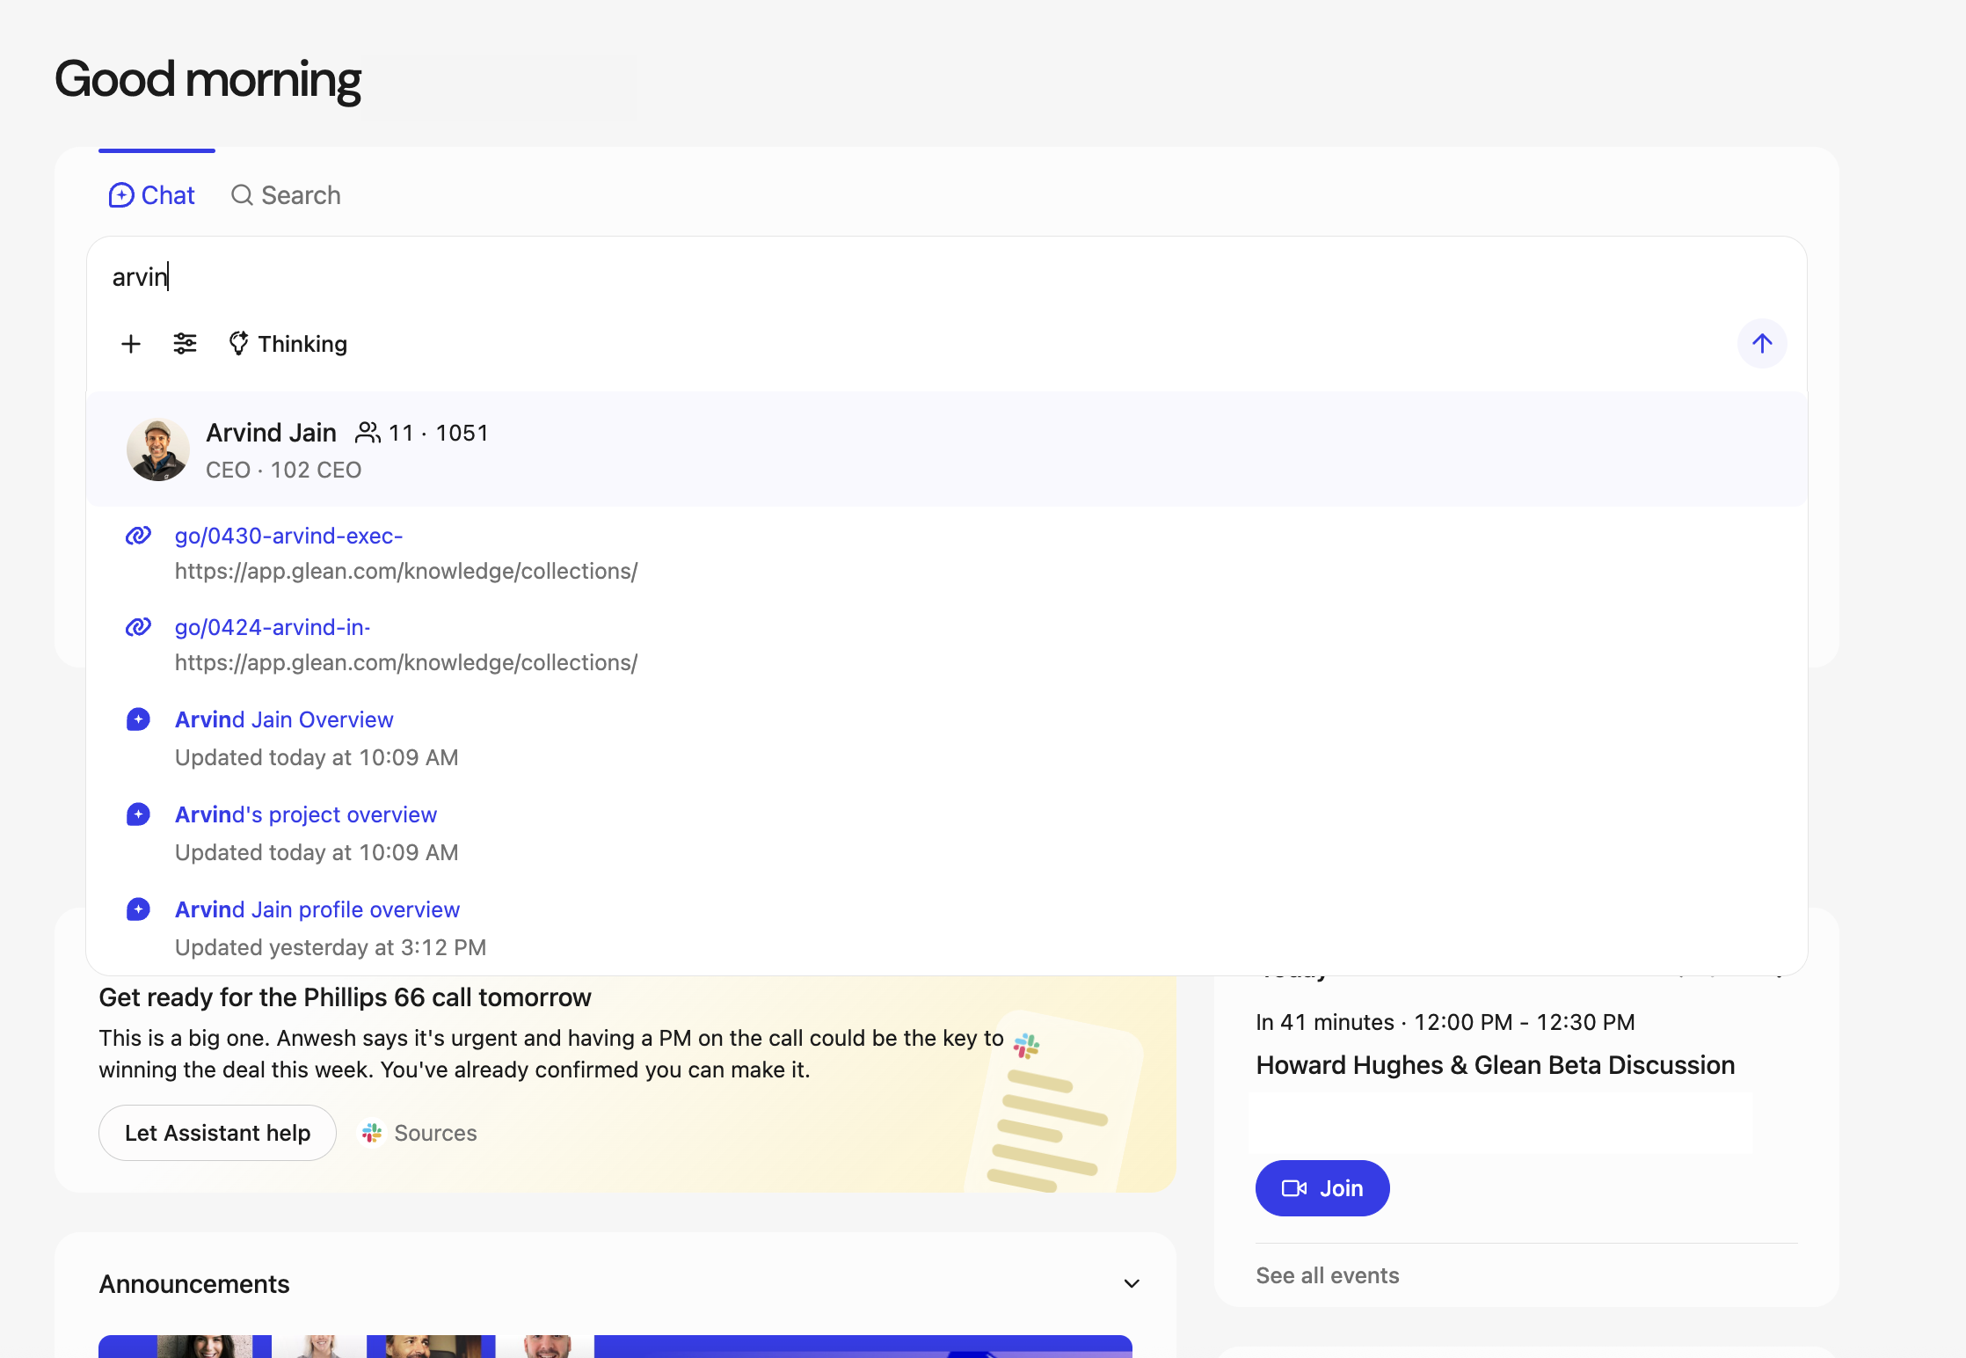Collapse the Announcements section chevron
The width and height of the screenshot is (1966, 1358).
pyautogui.click(x=1132, y=1284)
